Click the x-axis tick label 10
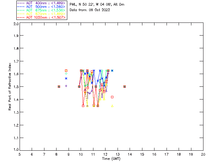Viewport: 209px width, 167px height. coord(81,154)
